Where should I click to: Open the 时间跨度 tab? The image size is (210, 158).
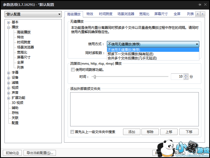tap(105, 14)
